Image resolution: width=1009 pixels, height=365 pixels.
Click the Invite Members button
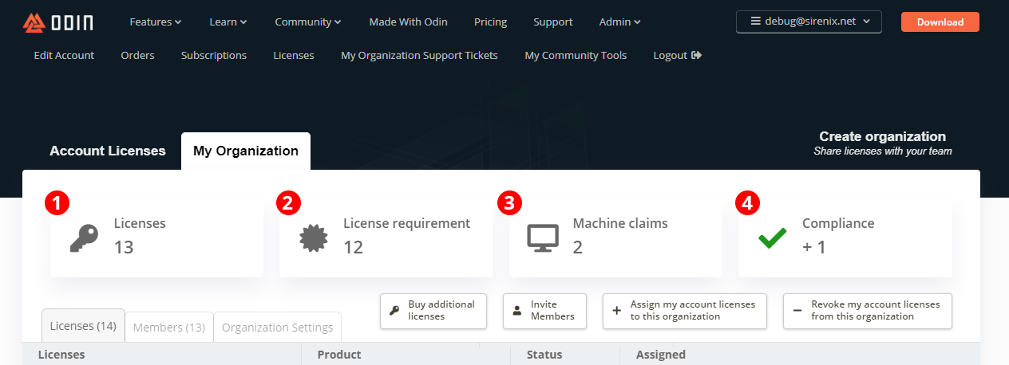pyautogui.click(x=544, y=311)
